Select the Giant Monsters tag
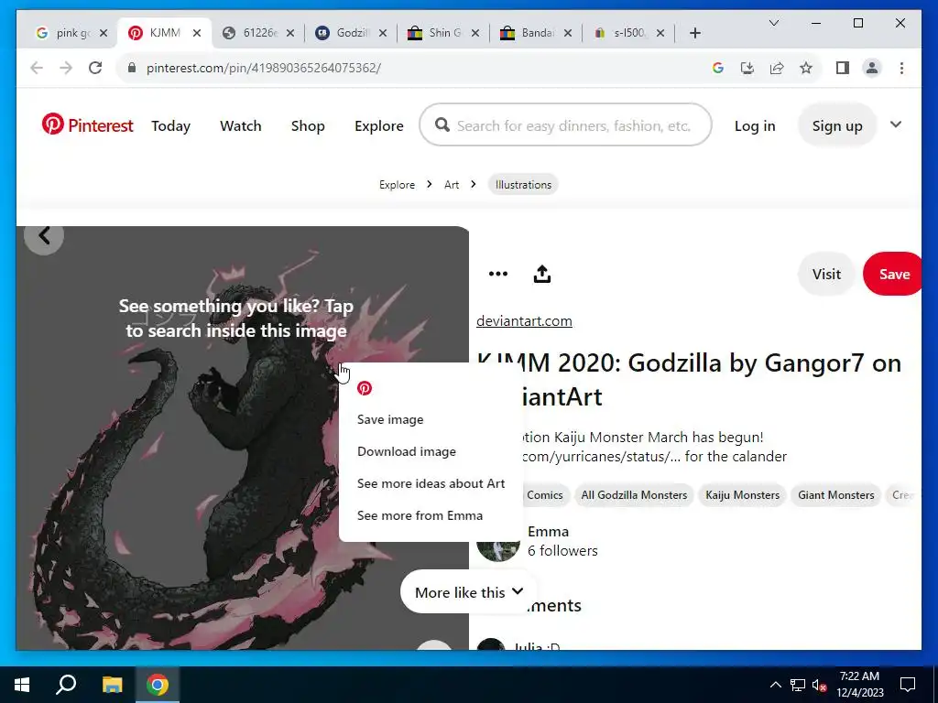938x703 pixels. 835,495
